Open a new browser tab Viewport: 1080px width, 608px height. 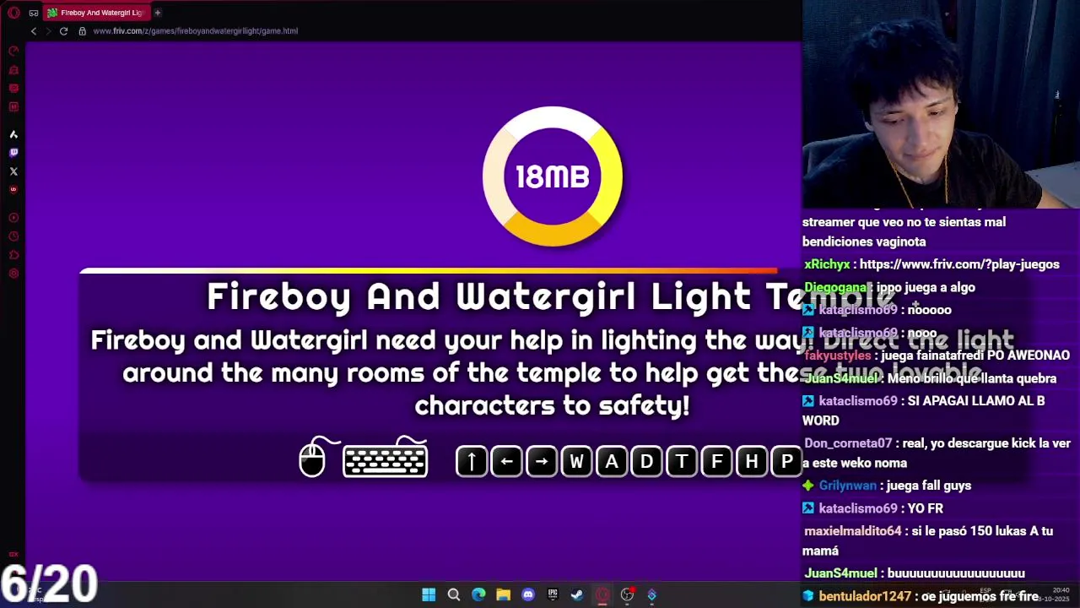[x=157, y=13]
